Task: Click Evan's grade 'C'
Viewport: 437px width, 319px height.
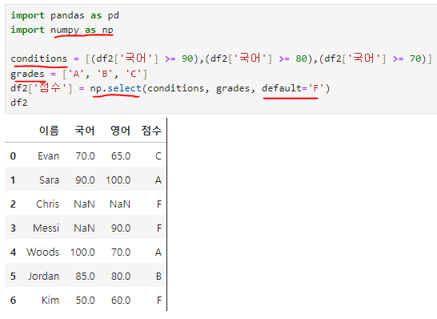Action: [158, 156]
